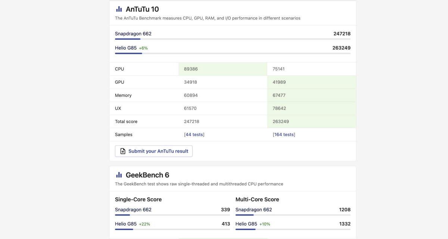Click the Memory row label
The width and height of the screenshot is (448, 239).
pyautogui.click(x=123, y=95)
